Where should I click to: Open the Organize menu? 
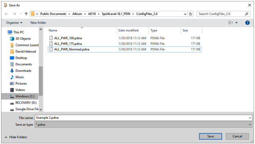(14, 23)
